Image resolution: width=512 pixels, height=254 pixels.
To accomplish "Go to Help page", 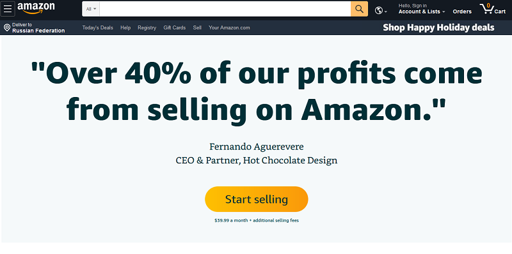I will coord(125,27).
